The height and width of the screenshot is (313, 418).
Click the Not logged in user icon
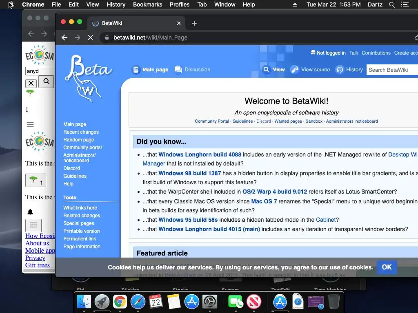(x=313, y=53)
